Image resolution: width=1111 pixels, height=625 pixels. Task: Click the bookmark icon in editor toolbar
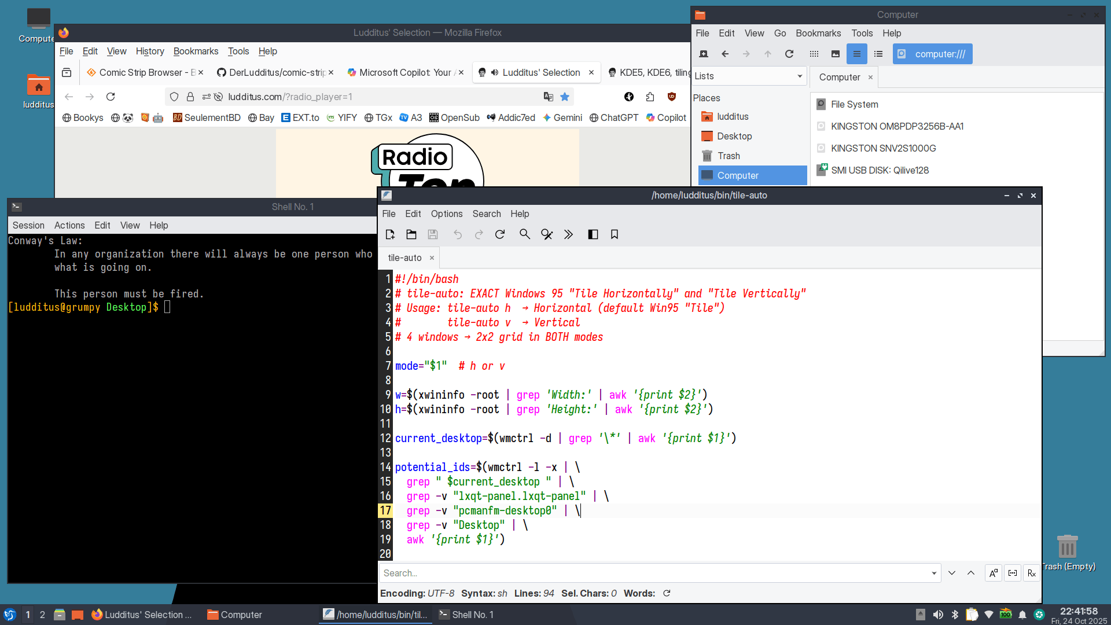click(615, 234)
